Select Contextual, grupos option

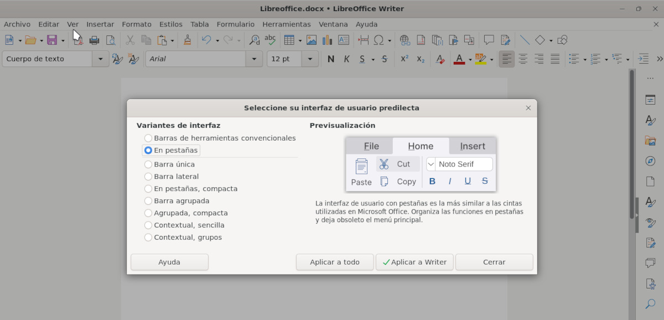click(183, 238)
